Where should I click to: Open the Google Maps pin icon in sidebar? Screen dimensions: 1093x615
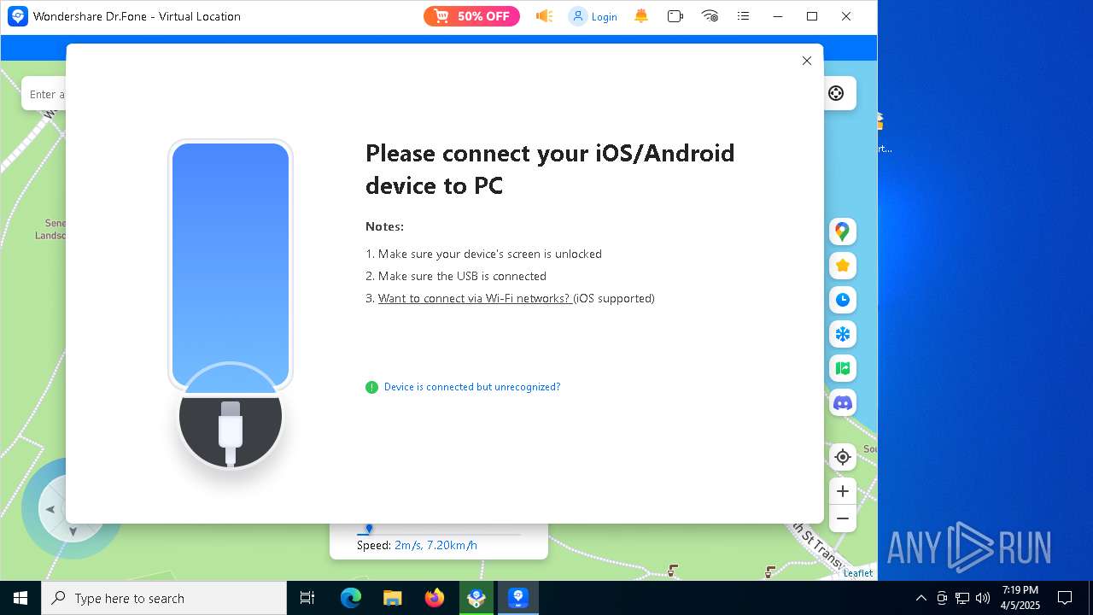coord(843,231)
